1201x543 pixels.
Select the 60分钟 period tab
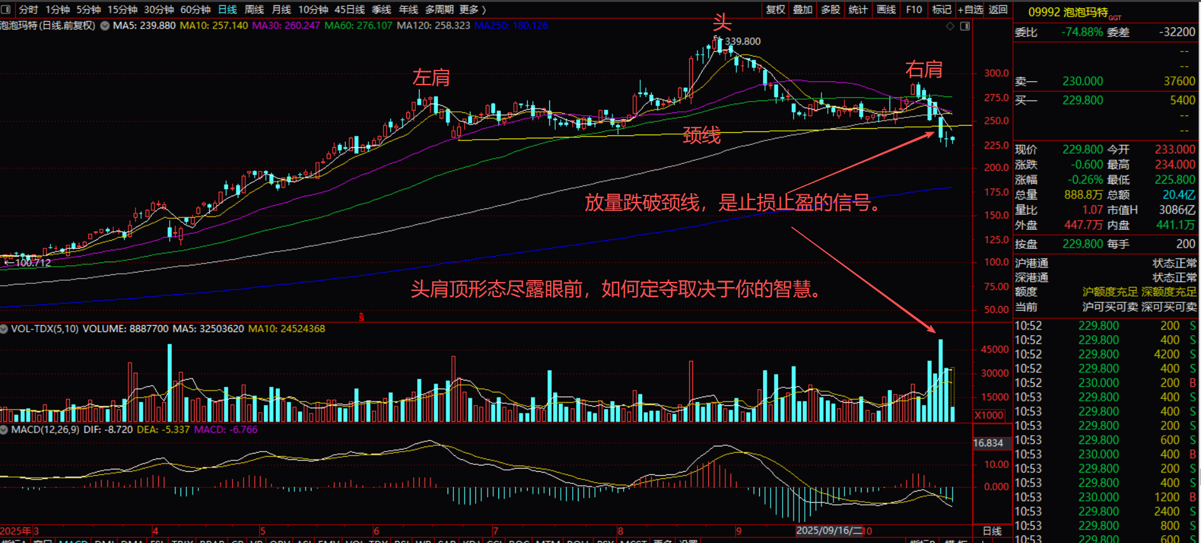(195, 10)
